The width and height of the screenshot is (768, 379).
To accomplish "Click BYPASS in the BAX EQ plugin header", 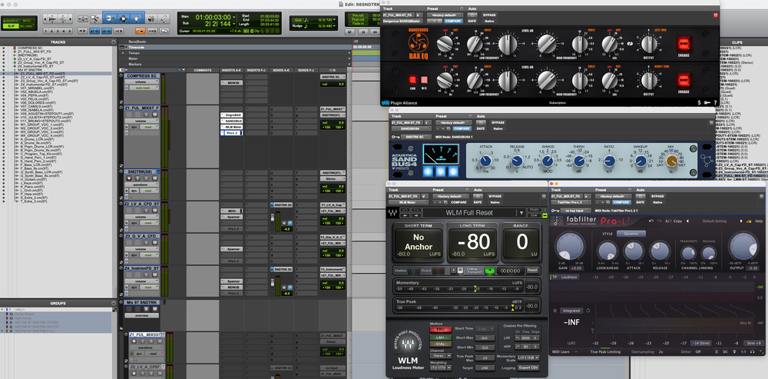I will pyautogui.click(x=488, y=15).
